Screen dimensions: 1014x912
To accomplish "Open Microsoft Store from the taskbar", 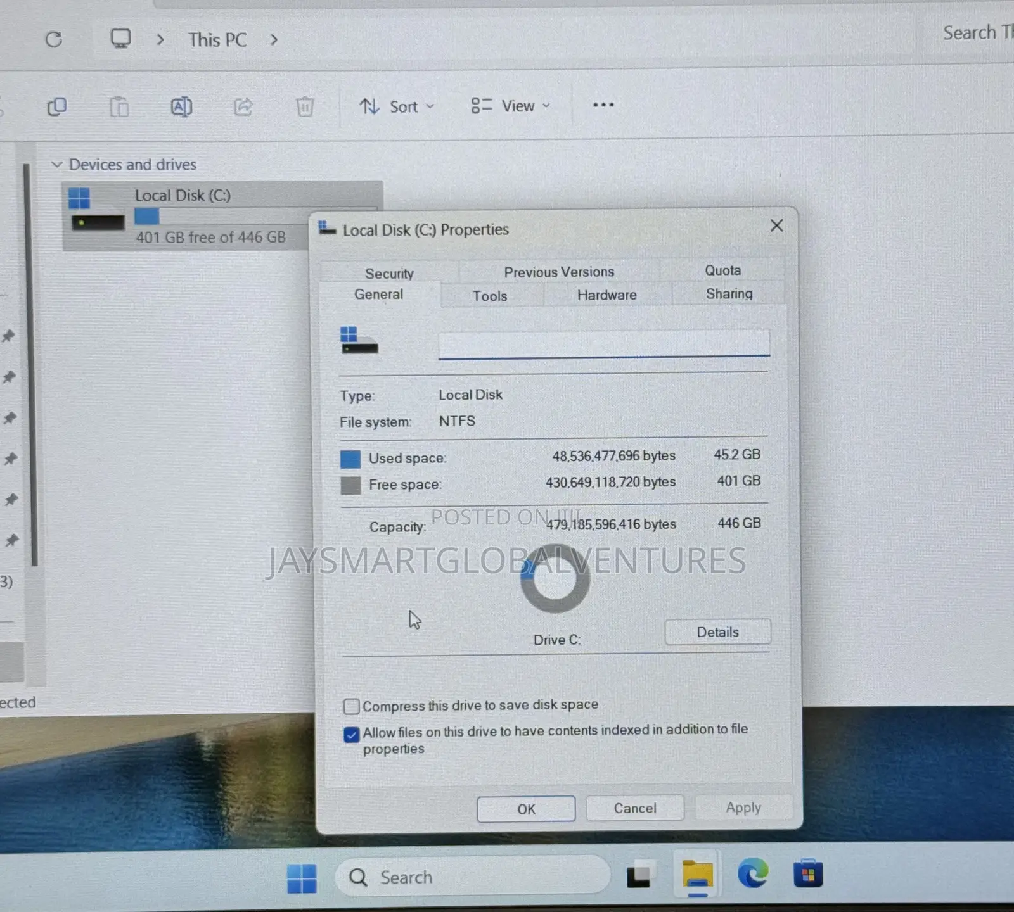I will point(808,874).
